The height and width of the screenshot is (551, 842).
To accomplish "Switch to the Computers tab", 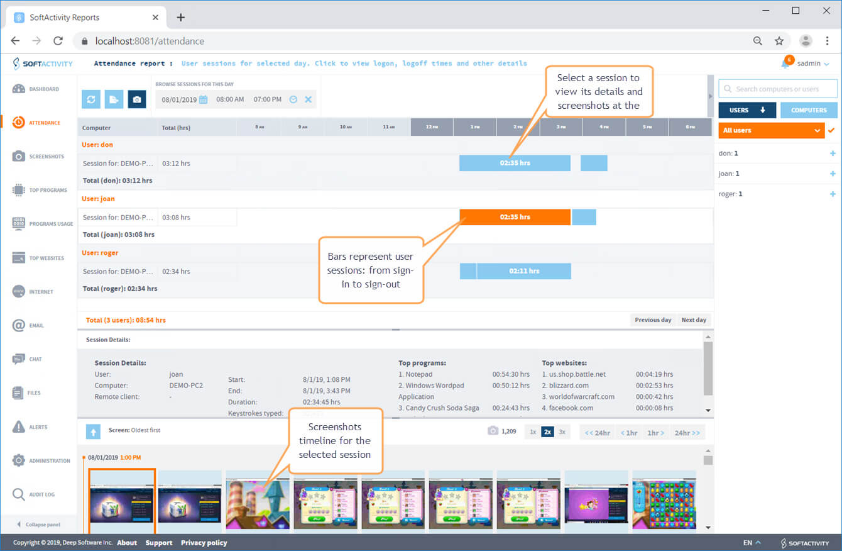I will (809, 110).
